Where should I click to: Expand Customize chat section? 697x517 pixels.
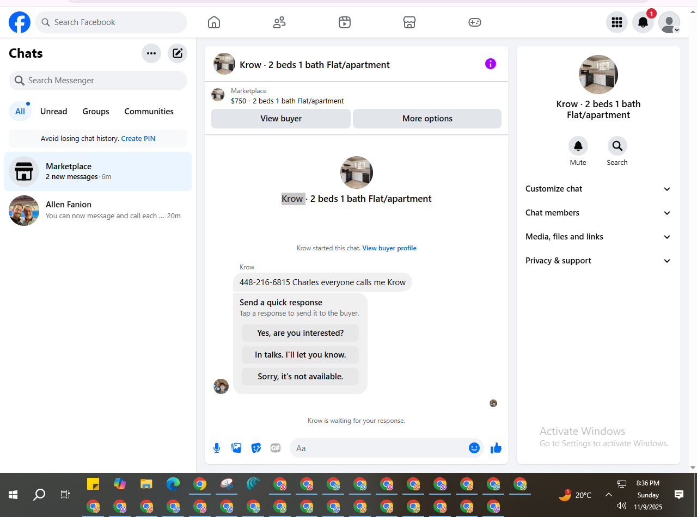click(598, 189)
